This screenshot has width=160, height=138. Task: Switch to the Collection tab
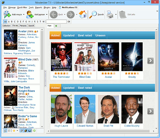pyautogui.click(x=6, y=26)
